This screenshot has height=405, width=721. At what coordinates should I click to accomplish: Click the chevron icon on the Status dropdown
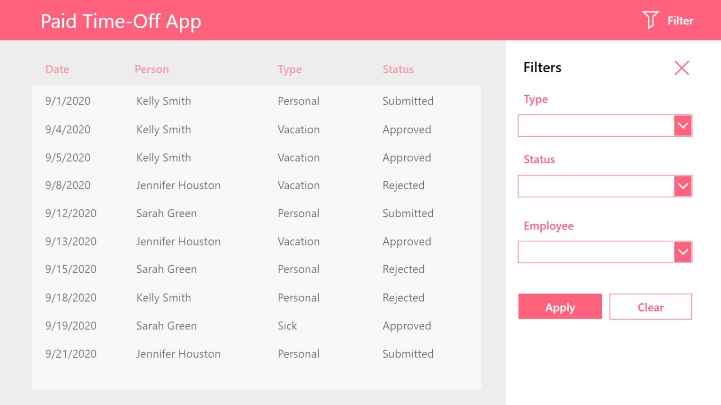(683, 186)
